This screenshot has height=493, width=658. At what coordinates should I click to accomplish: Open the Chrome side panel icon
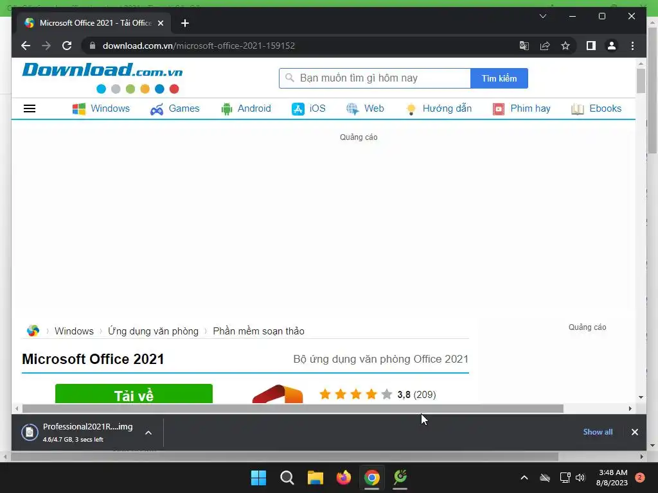click(591, 46)
